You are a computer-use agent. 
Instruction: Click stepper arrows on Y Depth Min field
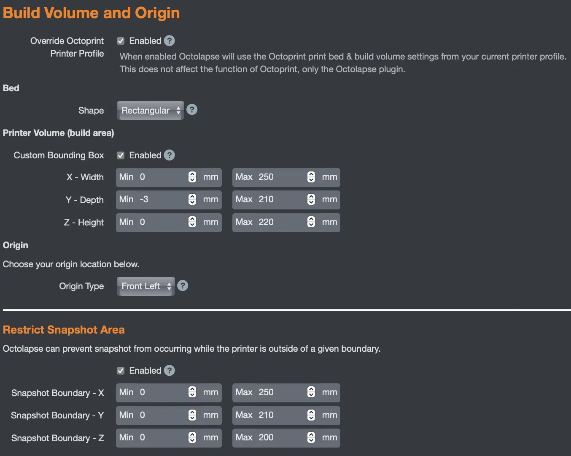coord(192,199)
